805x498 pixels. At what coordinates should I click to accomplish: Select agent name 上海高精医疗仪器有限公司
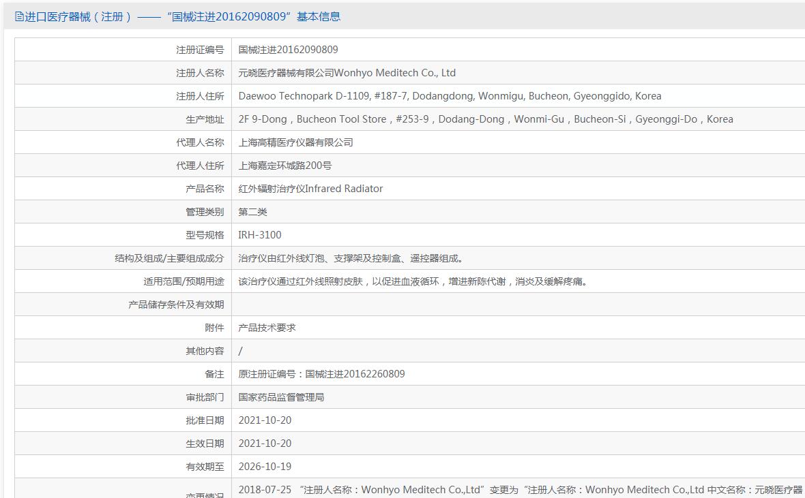[x=295, y=142]
